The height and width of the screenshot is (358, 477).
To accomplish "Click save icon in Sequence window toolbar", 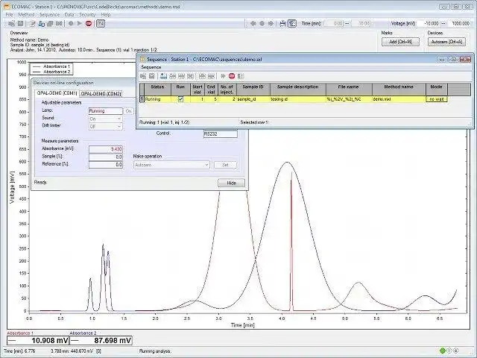I will (151, 76).
